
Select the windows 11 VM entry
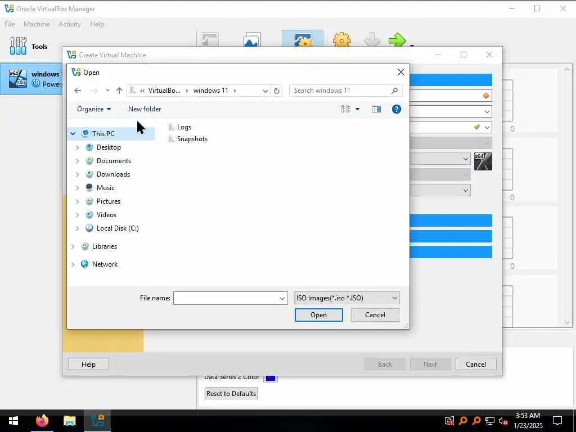click(x=31, y=79)
